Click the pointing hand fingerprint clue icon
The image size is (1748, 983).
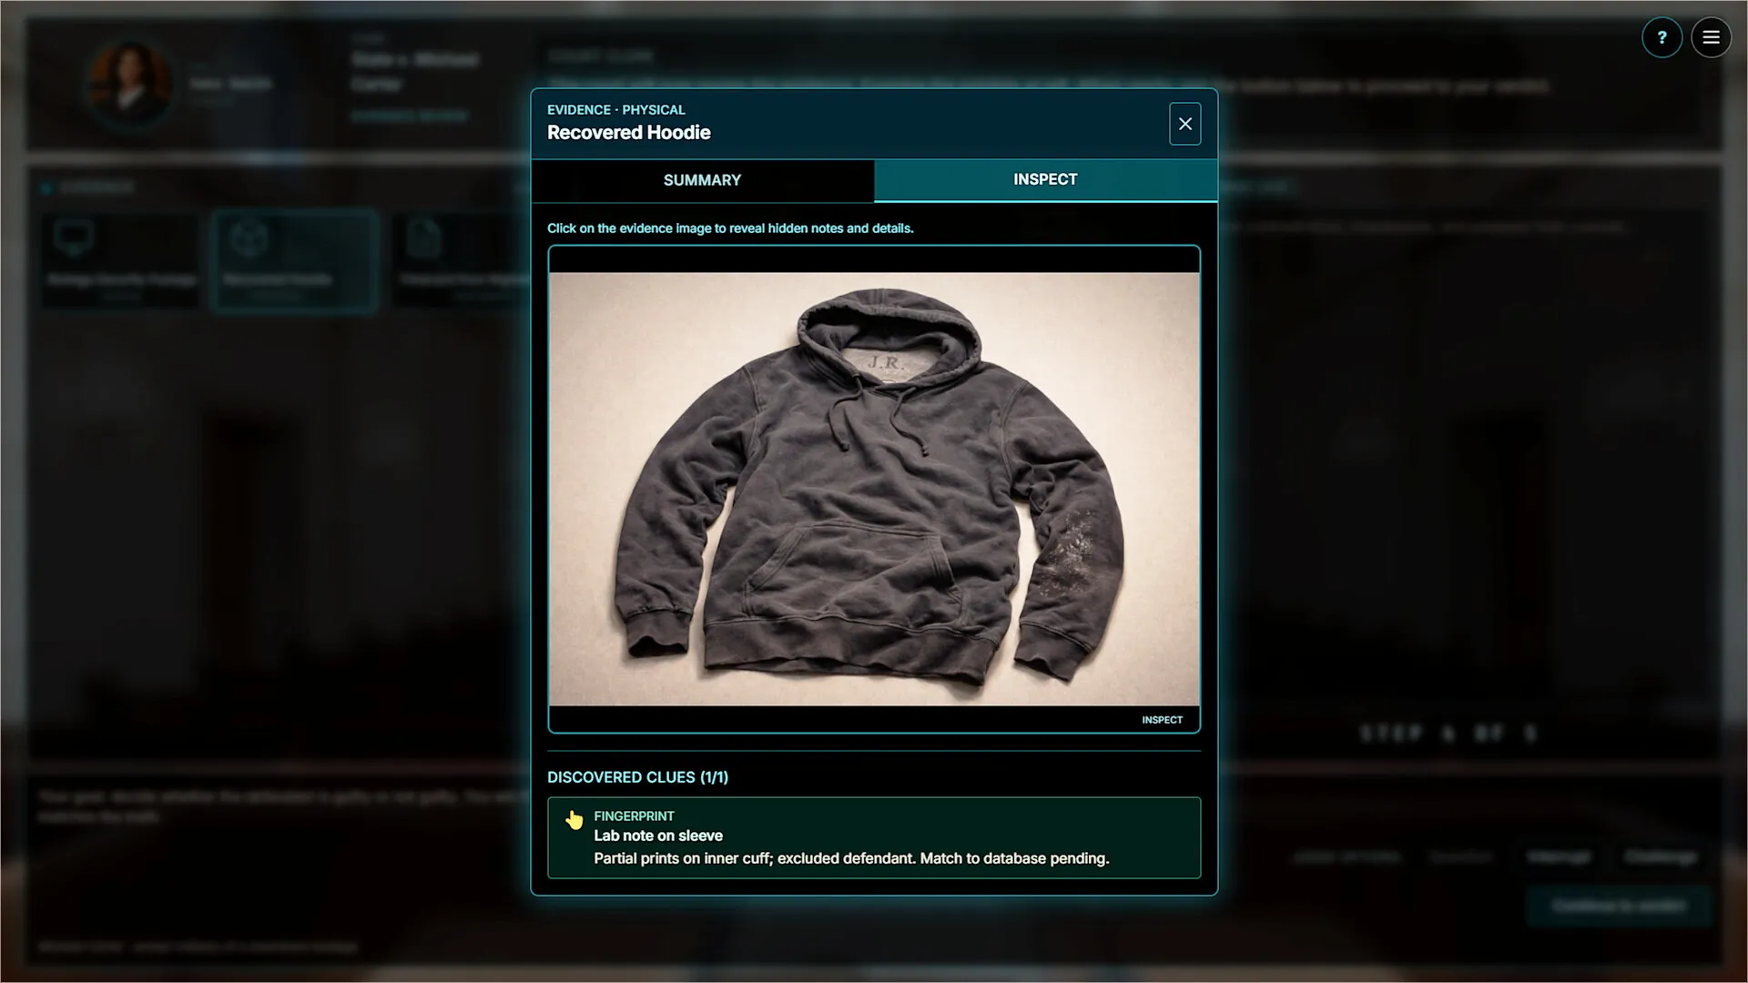click(x=574, y=820)
